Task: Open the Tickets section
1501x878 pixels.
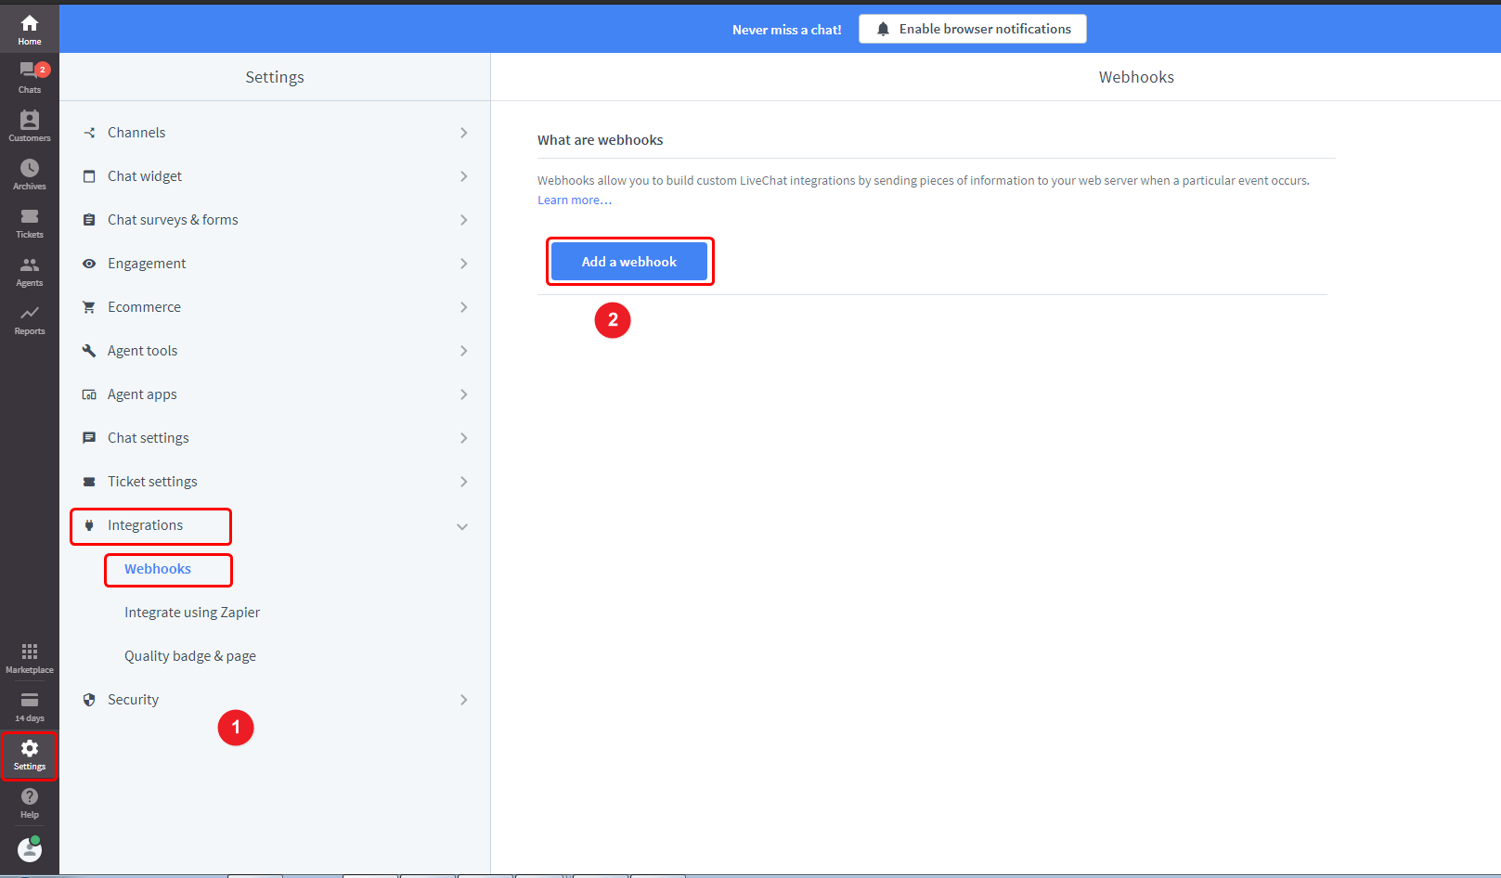Action: (30, 222)
